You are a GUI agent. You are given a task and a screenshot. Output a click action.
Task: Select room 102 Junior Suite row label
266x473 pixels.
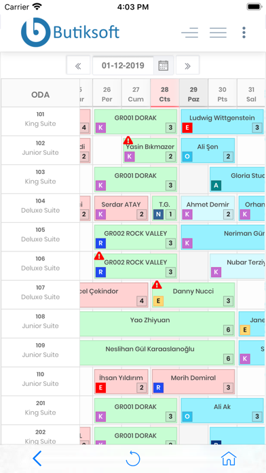tap(40, 150)
